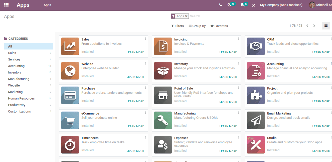Viewport: 332px width, 162px height.
Task: Click Learn More on Expenses card
Action: click(x=228, y=151)
